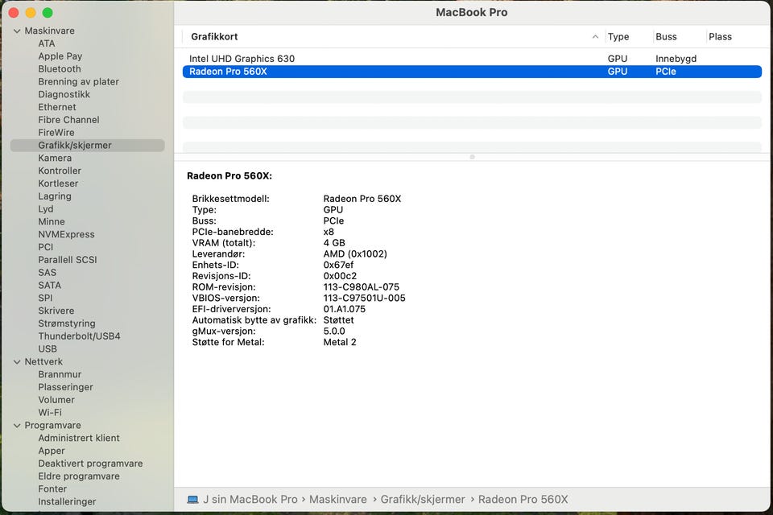Open Deaktivert programvare entry
Screen dimensions: 773x515
point(90,463)
